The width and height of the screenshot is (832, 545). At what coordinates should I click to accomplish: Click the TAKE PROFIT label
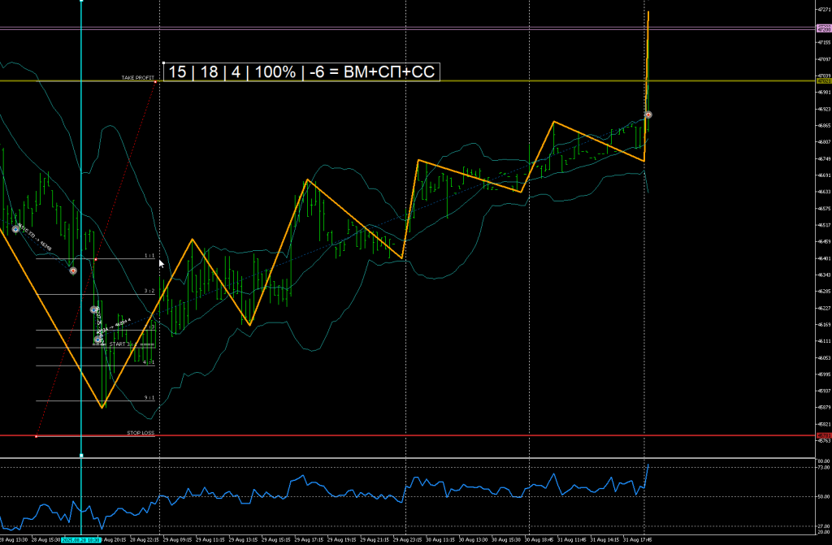click(x=137, y=77)
